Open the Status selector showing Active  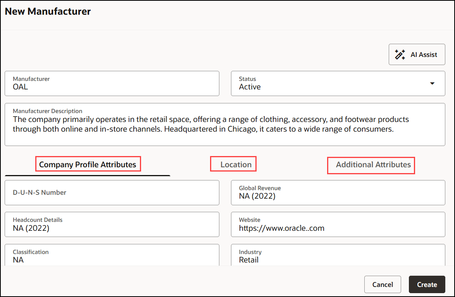[x=338, y=83]
